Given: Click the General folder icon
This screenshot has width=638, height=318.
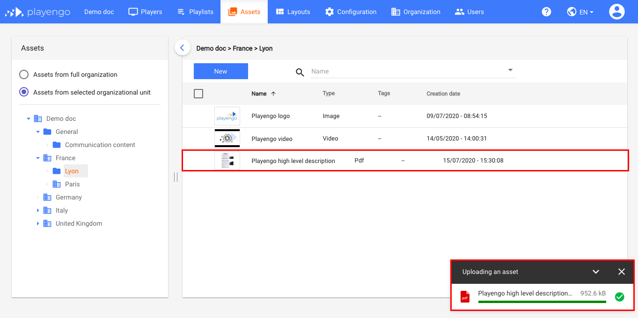Looking at the screenshot, I should 47,132.
